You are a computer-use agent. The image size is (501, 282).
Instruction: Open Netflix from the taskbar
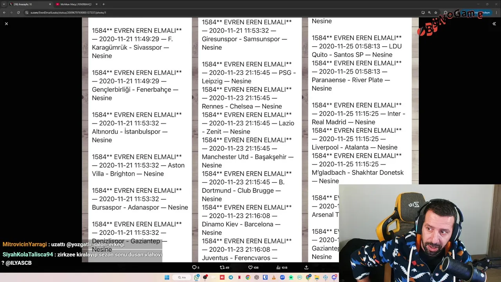pyautogui.click(x=239, y=277)
